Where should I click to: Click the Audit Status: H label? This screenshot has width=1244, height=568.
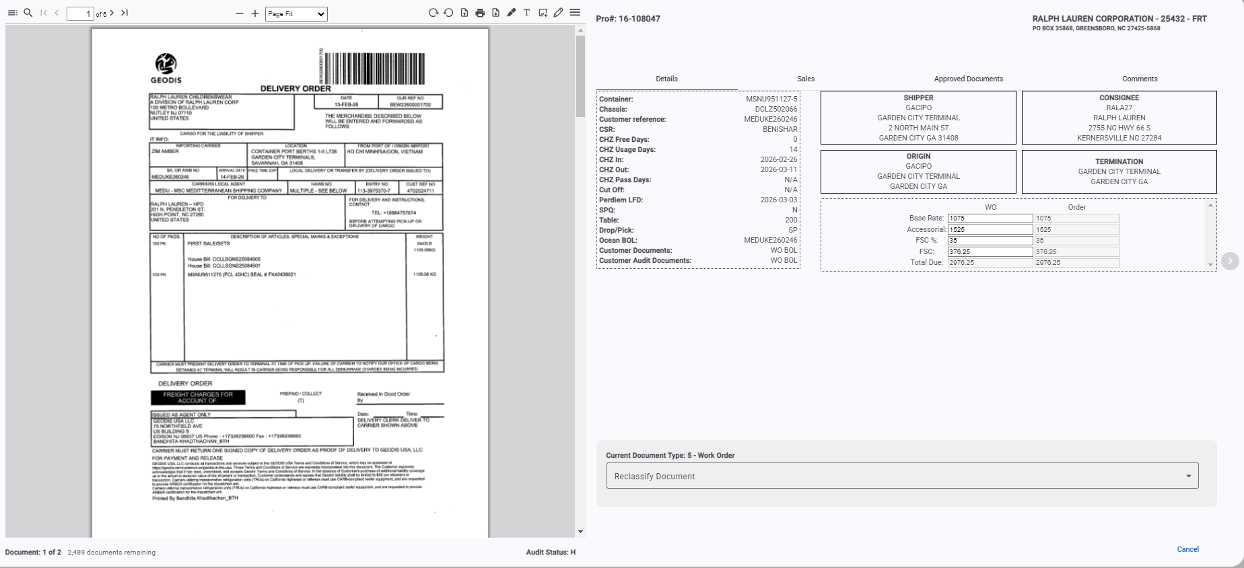(x=551, y=553)
